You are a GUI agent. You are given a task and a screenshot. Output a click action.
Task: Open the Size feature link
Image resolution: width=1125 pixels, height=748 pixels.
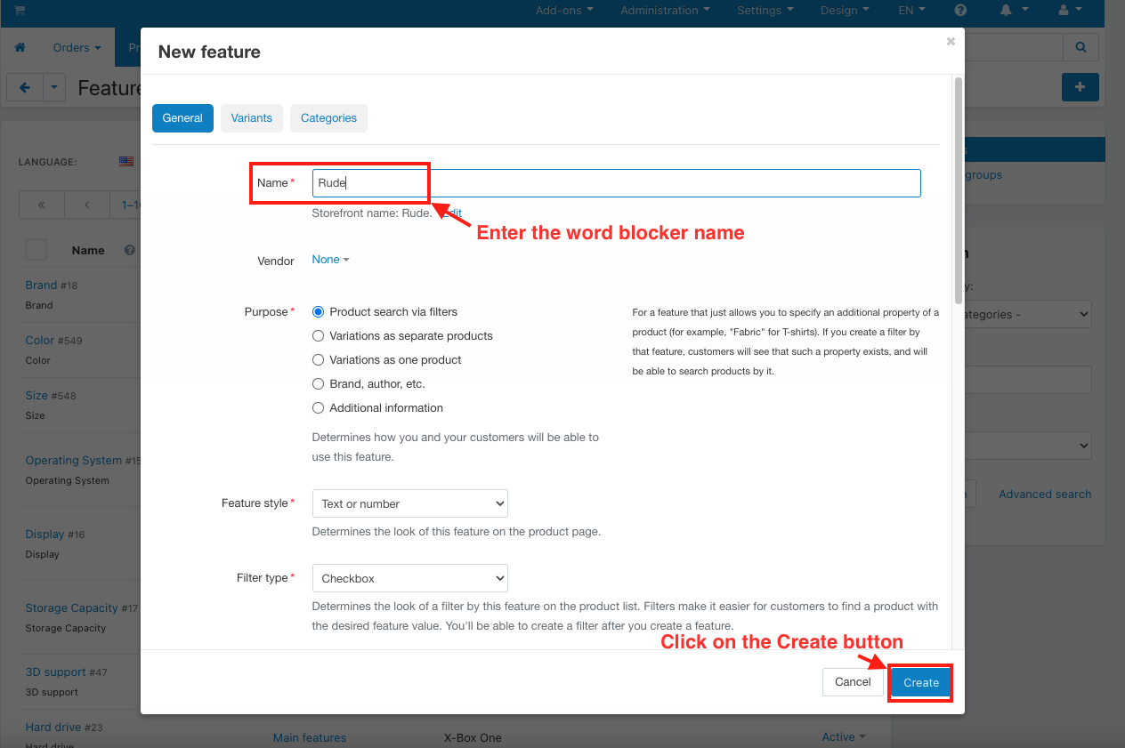tap(36, 396)
